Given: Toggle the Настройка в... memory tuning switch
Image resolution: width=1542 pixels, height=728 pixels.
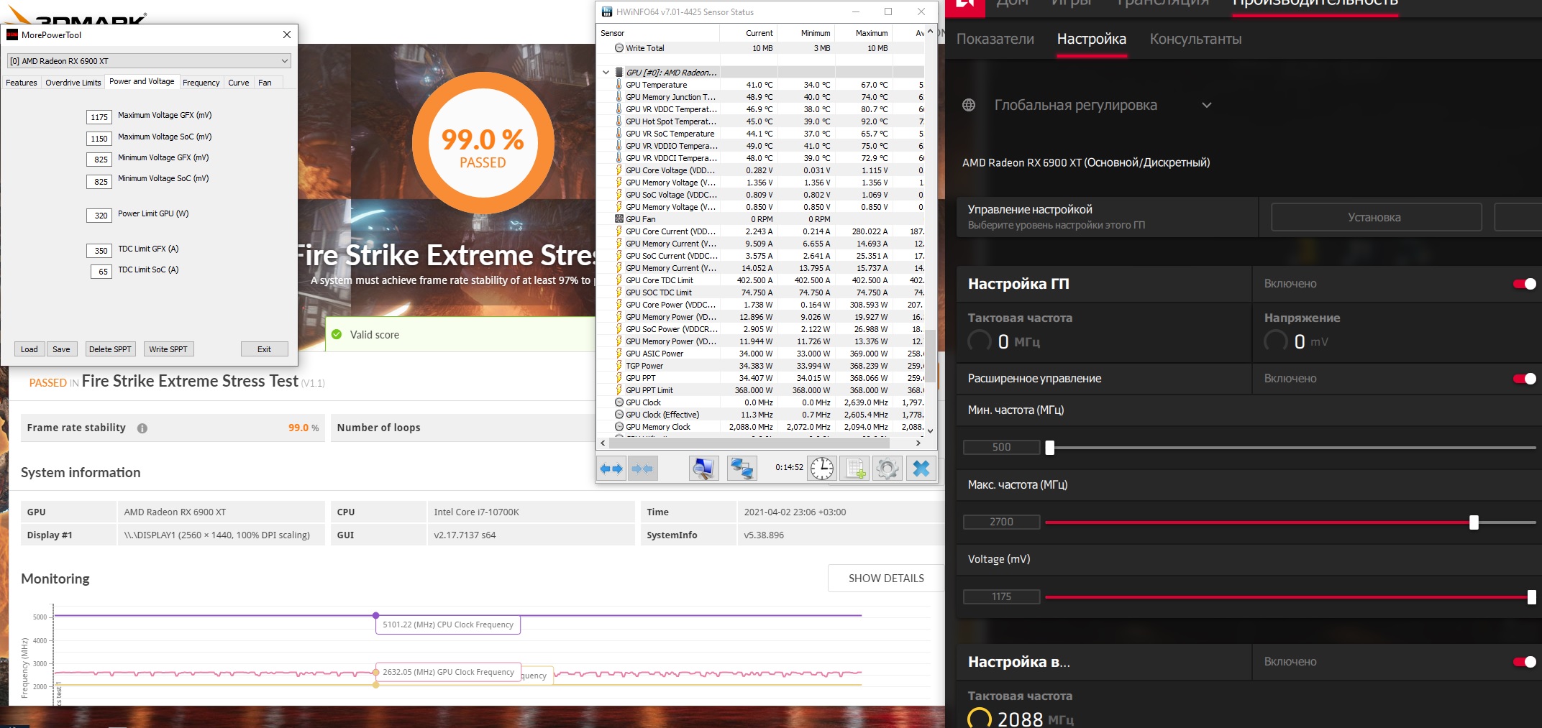Looking at the screenshot, I should coord(1524,662).
